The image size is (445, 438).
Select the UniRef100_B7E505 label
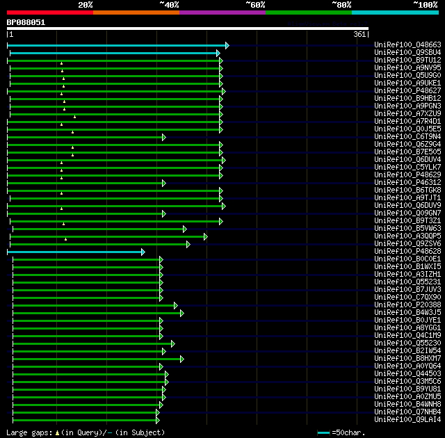coord(407,152)
